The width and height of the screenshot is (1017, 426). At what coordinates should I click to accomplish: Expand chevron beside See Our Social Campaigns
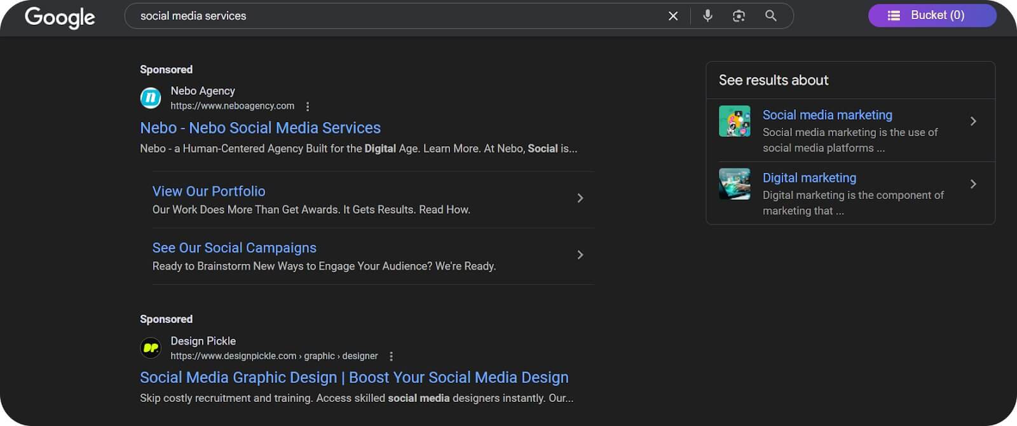tap(580, 255)
